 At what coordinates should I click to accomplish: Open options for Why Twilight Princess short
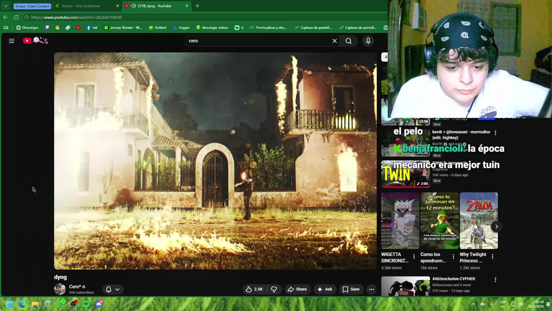(x=492, y=257)
